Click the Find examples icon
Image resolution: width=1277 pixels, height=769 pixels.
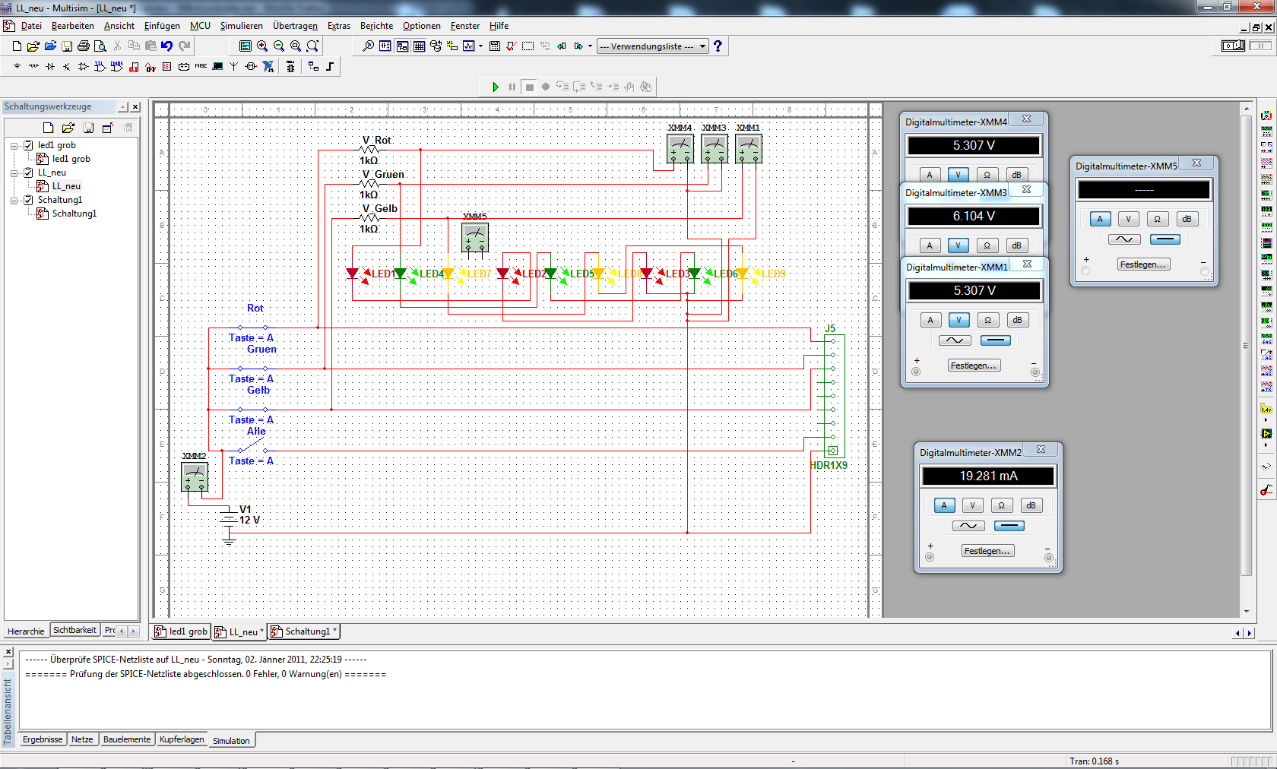pos(369,46)
